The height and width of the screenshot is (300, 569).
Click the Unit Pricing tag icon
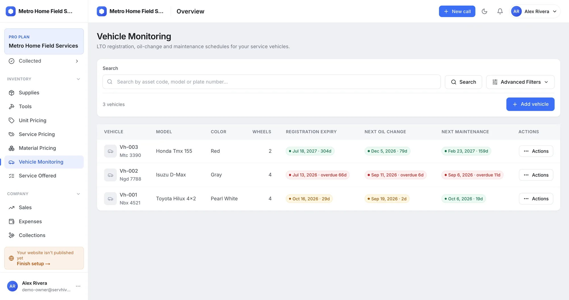tap(12, 120)
